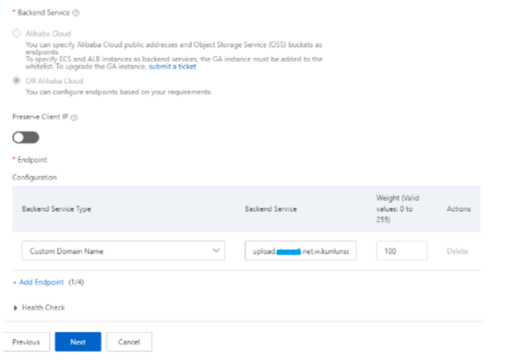Focus the Backend Service domain input field

(x=300, y=251)
